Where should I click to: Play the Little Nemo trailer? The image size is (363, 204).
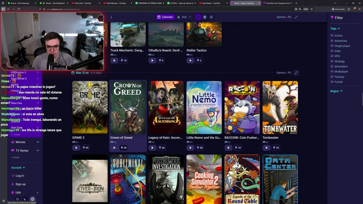click(190, 148)
